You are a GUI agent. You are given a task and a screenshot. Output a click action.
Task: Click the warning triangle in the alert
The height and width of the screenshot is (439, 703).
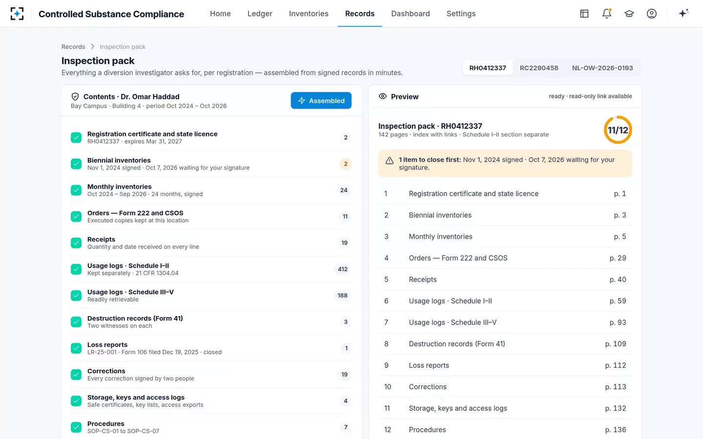(390, 160)
